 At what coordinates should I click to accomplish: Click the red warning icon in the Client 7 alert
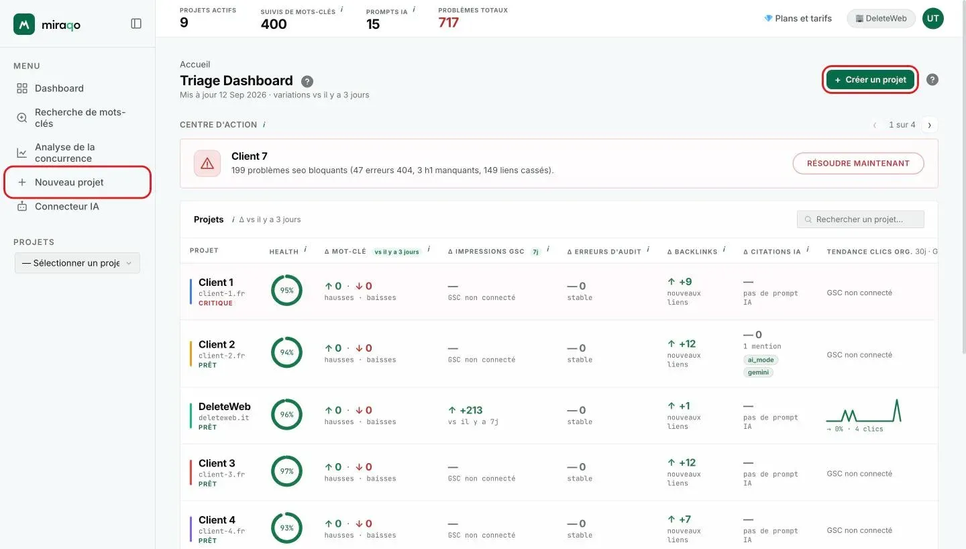pos(207,163)
